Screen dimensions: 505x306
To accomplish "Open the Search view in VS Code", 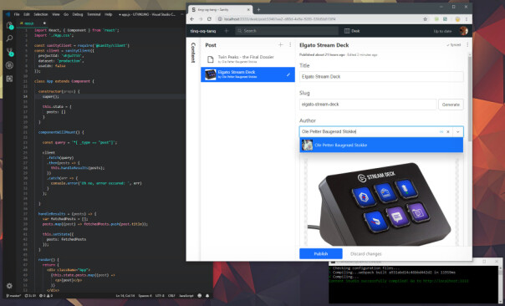I will [9, 38].
